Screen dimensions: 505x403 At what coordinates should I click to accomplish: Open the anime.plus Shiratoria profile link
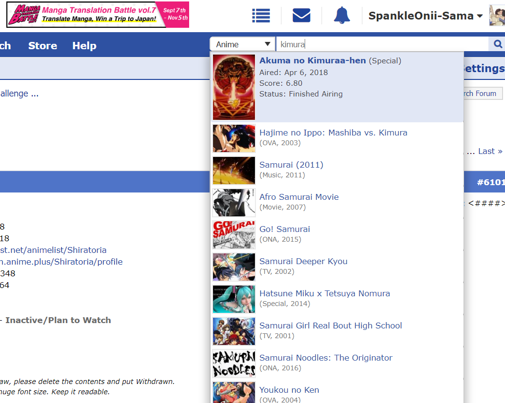[x=61, y=262]
